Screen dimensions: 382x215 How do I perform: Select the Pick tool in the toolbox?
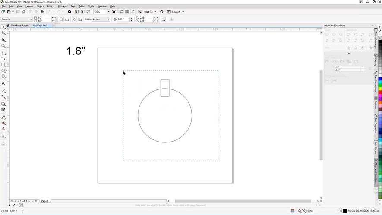tap(3, 27)
